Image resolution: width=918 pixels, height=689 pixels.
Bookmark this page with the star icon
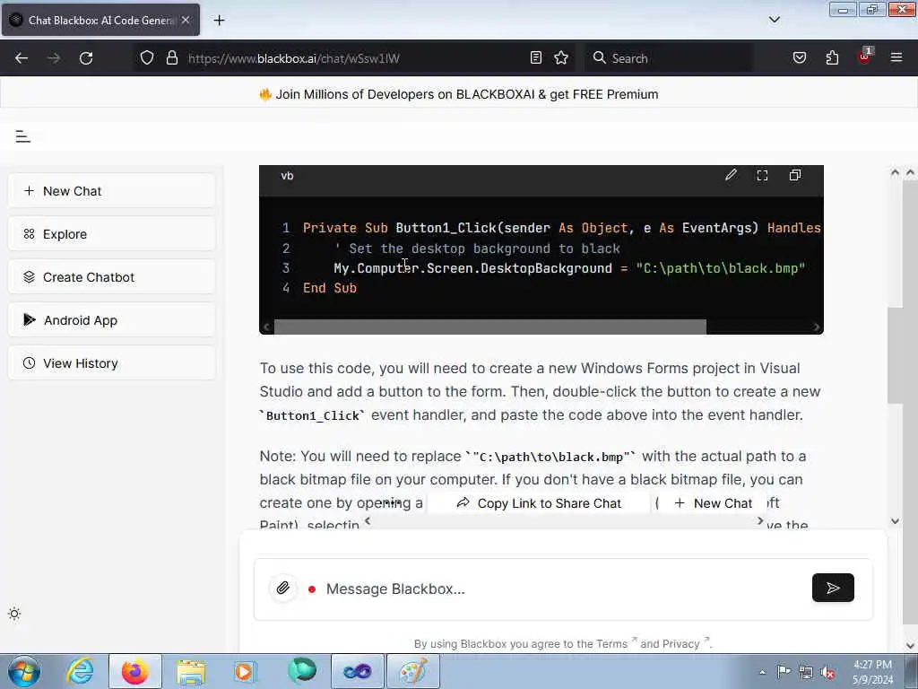coord(561,57)
